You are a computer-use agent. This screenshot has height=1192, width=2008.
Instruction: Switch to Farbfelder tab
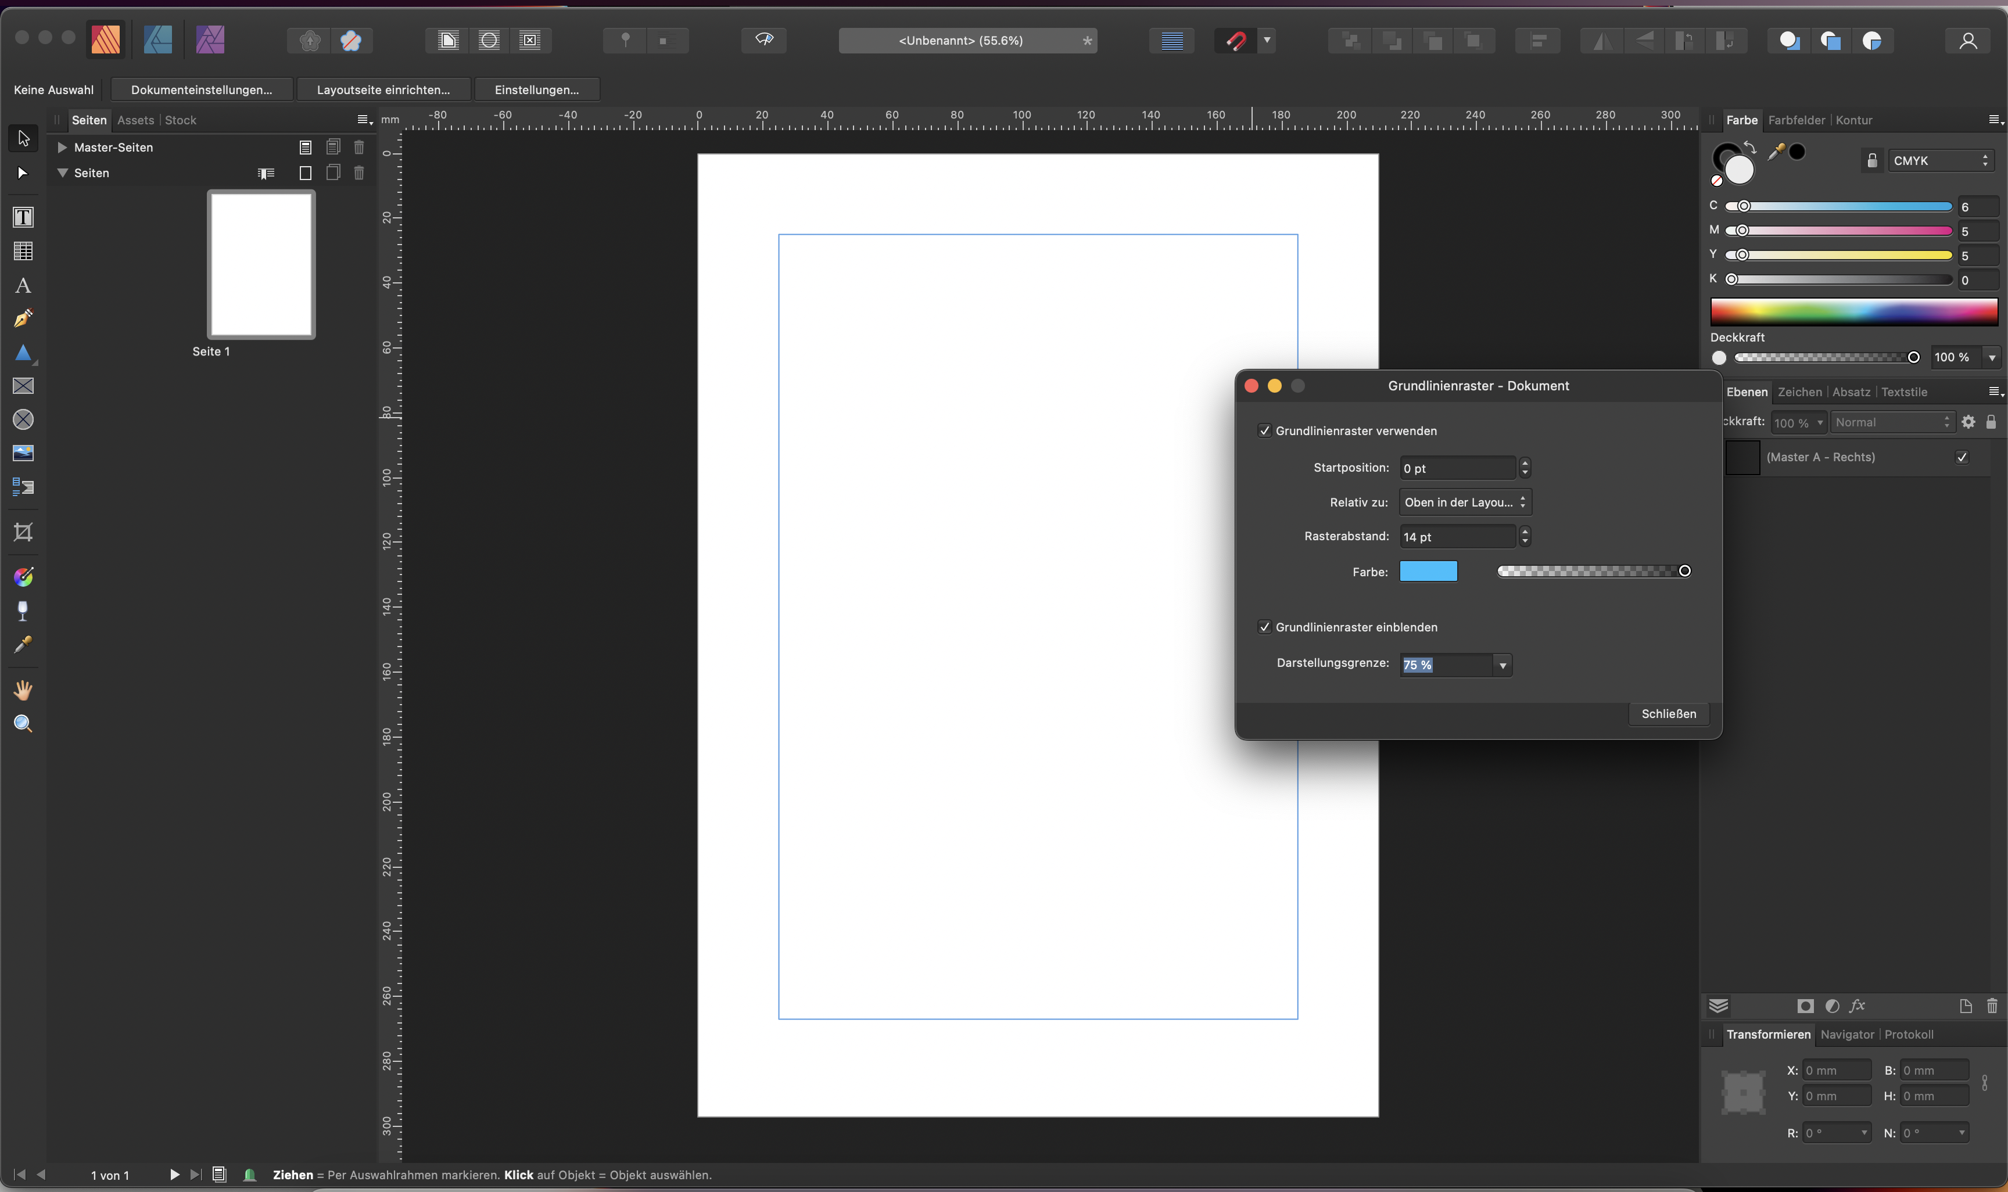tap(1796, 120)
